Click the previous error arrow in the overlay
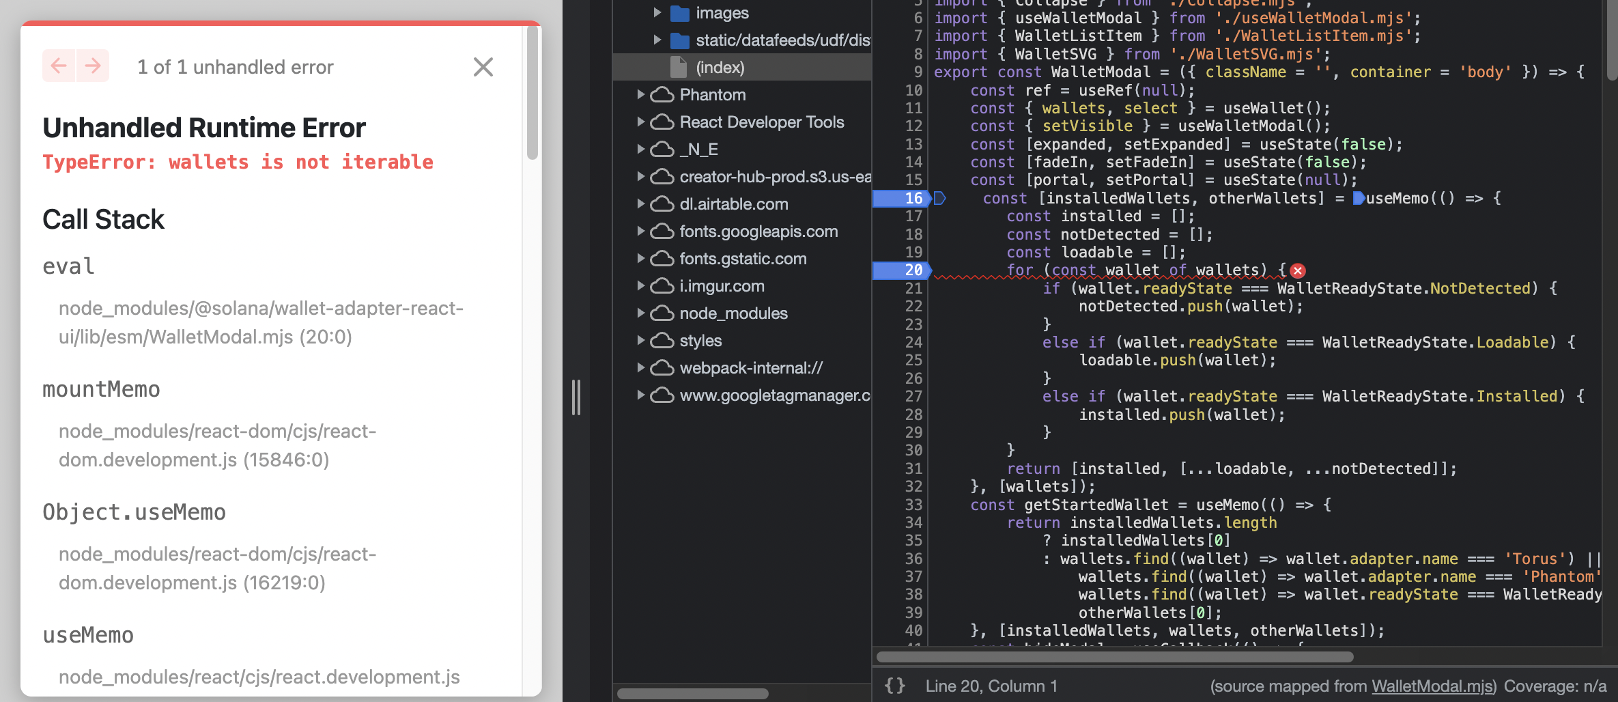 [59, 66]
